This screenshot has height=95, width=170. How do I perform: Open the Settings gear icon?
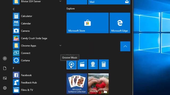(x=5, y=88)
